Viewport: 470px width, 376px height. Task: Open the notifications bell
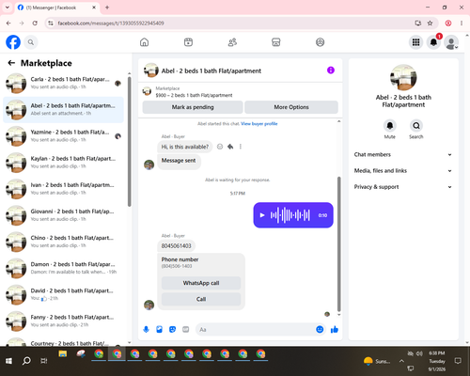433,42
